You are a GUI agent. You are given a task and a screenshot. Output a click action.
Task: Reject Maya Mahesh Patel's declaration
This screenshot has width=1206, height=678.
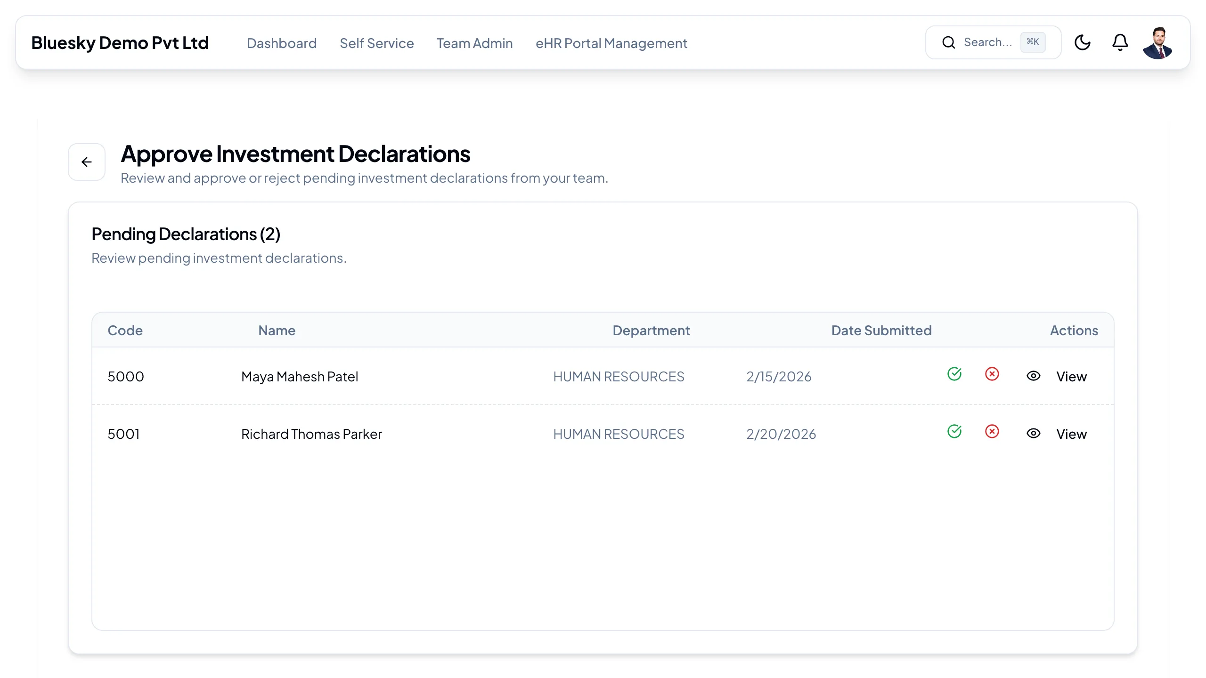[x=992, y=374]
